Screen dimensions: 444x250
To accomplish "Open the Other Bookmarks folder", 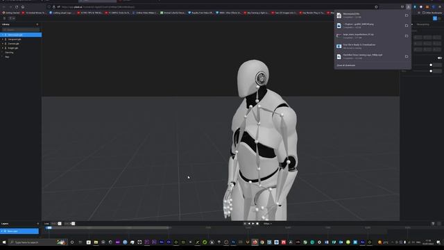I will (x=432, y=12).
